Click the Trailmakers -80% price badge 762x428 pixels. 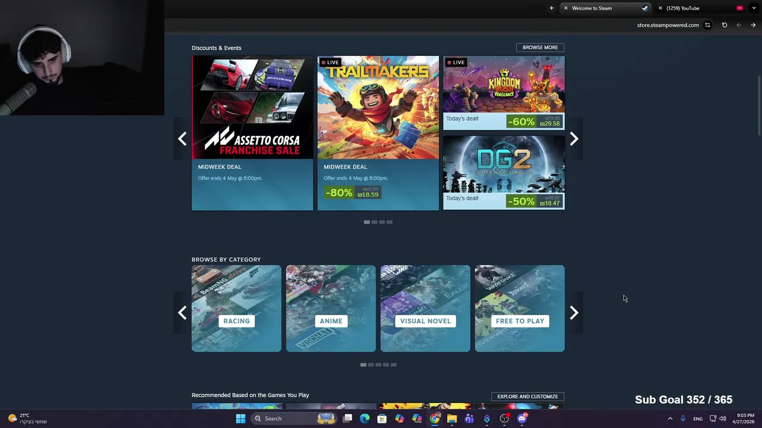[352, 193]
